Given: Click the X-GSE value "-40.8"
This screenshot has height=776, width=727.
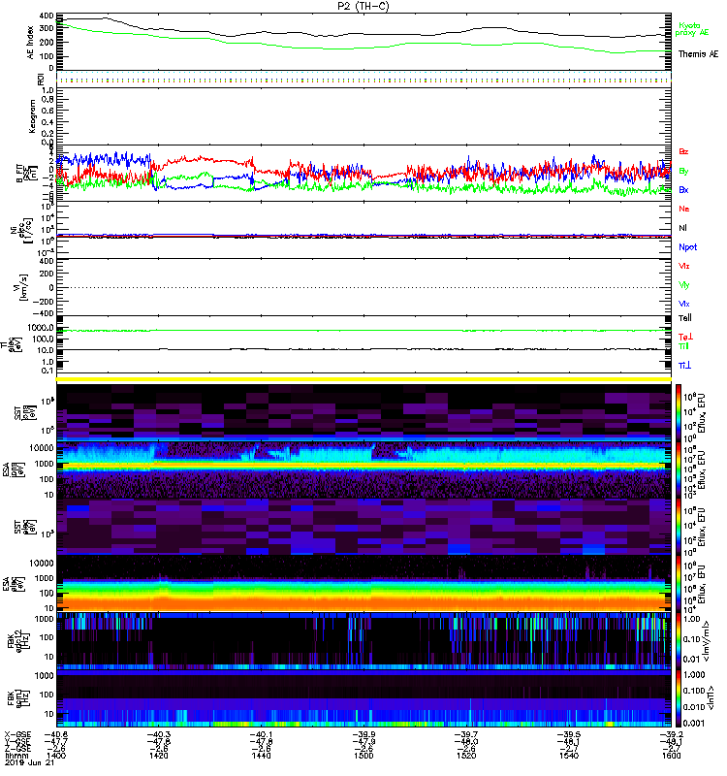Looking at the screenshot, I should [x=55, y=734].
